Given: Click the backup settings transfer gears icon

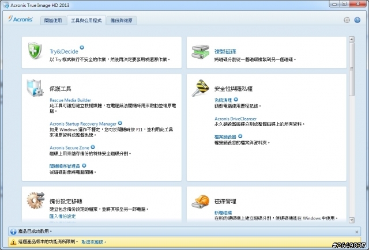Looking at the screenshot, I should [x=36, y=200].
